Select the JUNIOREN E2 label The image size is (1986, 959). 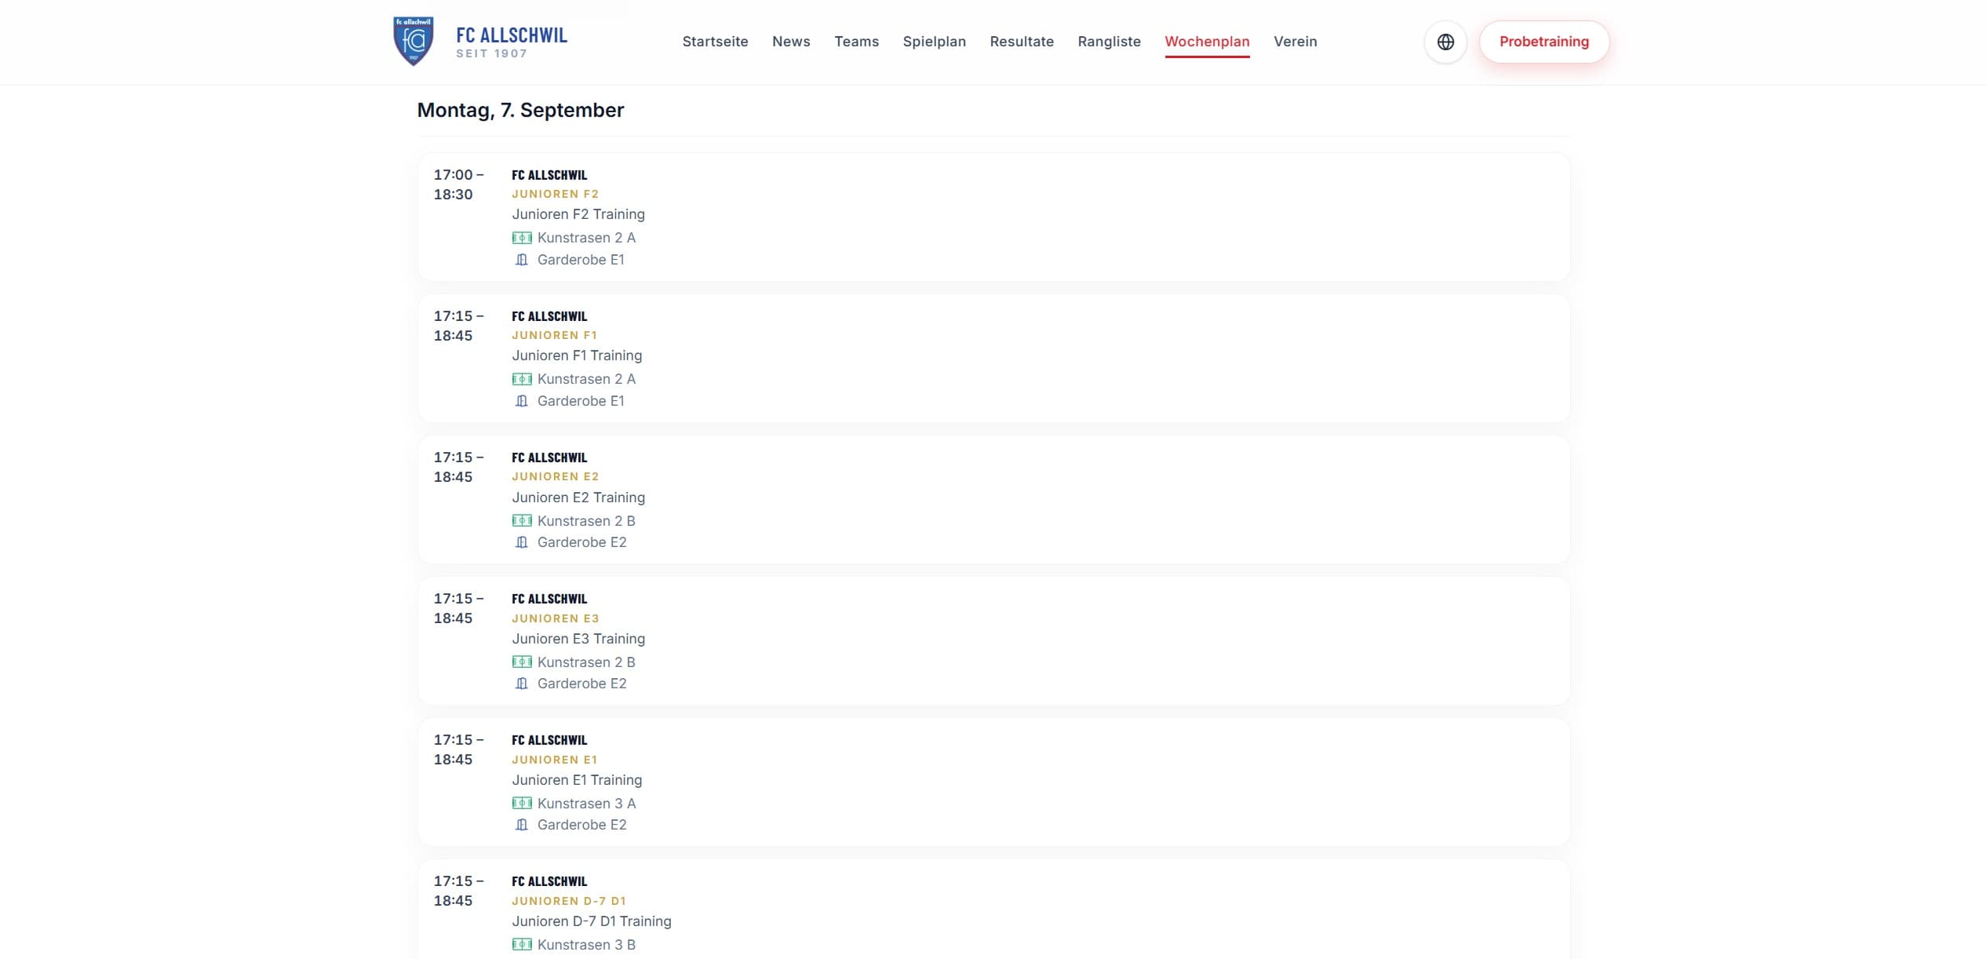pos(555,476)
